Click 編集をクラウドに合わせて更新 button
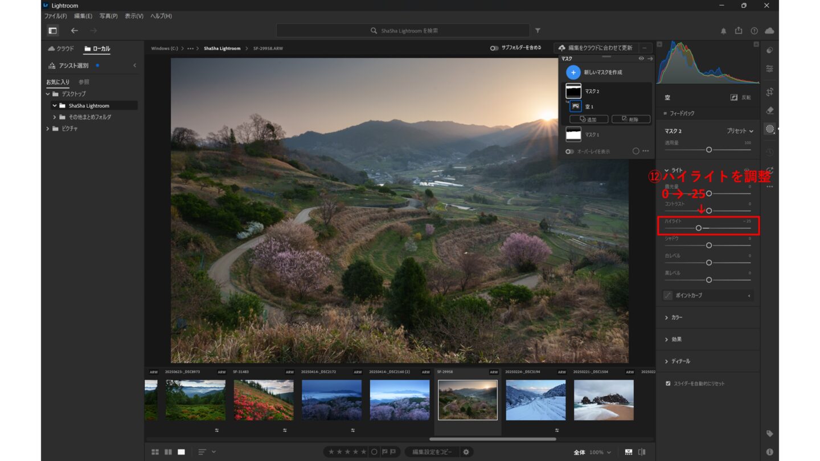This screenshot has width=820, height=461. [596, 48]
